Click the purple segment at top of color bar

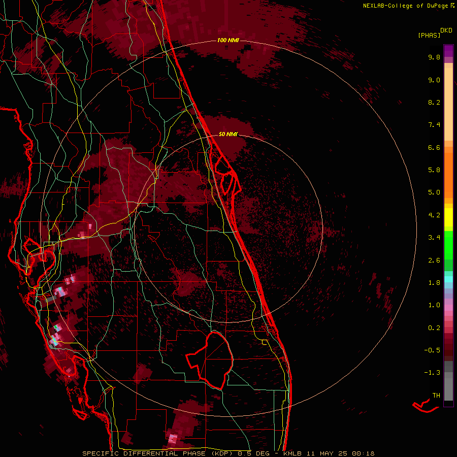pos(448,51)
